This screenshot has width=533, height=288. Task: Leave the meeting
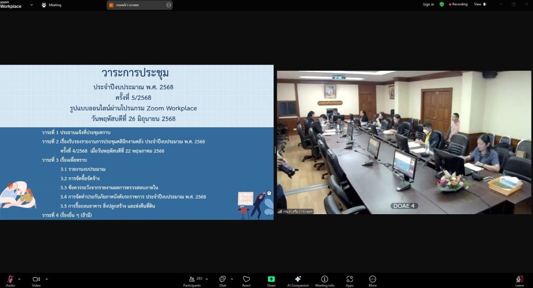[519, 280]
